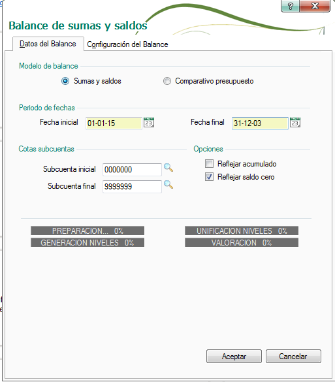Enable Reflejar acumulado checkbox
The height and width of the screenshot is (382, 335).
209,164
